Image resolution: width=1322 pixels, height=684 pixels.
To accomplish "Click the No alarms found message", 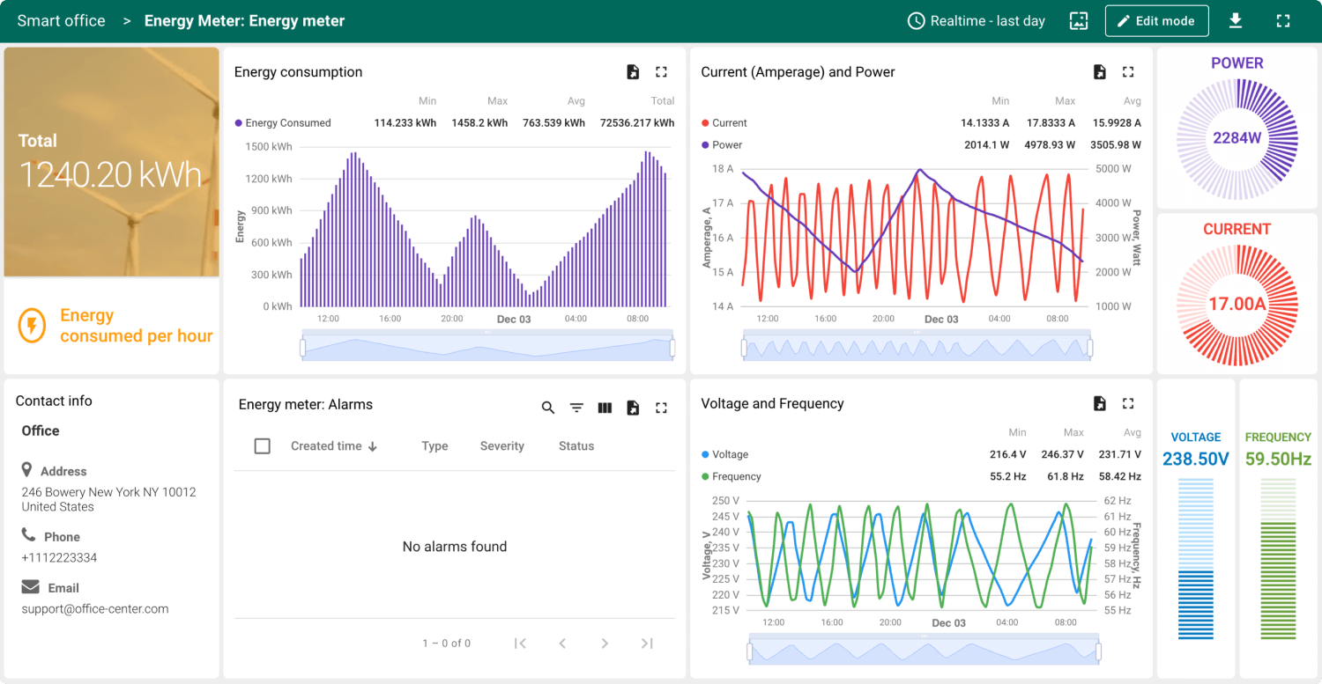I will click(455, 547).
